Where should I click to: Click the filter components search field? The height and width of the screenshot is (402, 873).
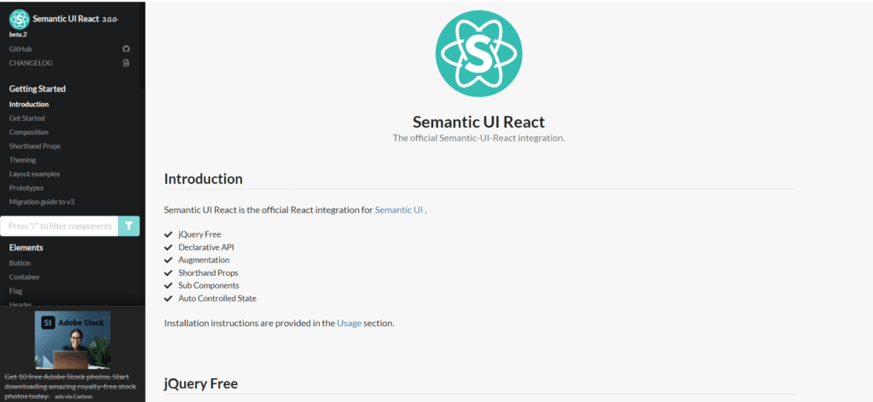[x=59, y=226]
